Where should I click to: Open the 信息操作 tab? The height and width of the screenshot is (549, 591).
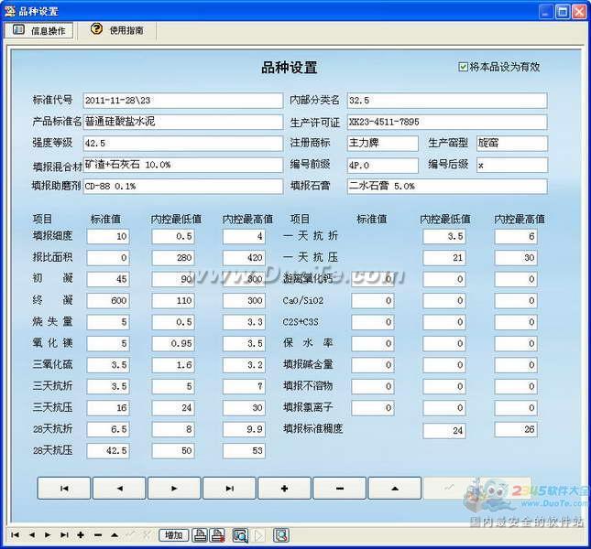pos(39,30)
